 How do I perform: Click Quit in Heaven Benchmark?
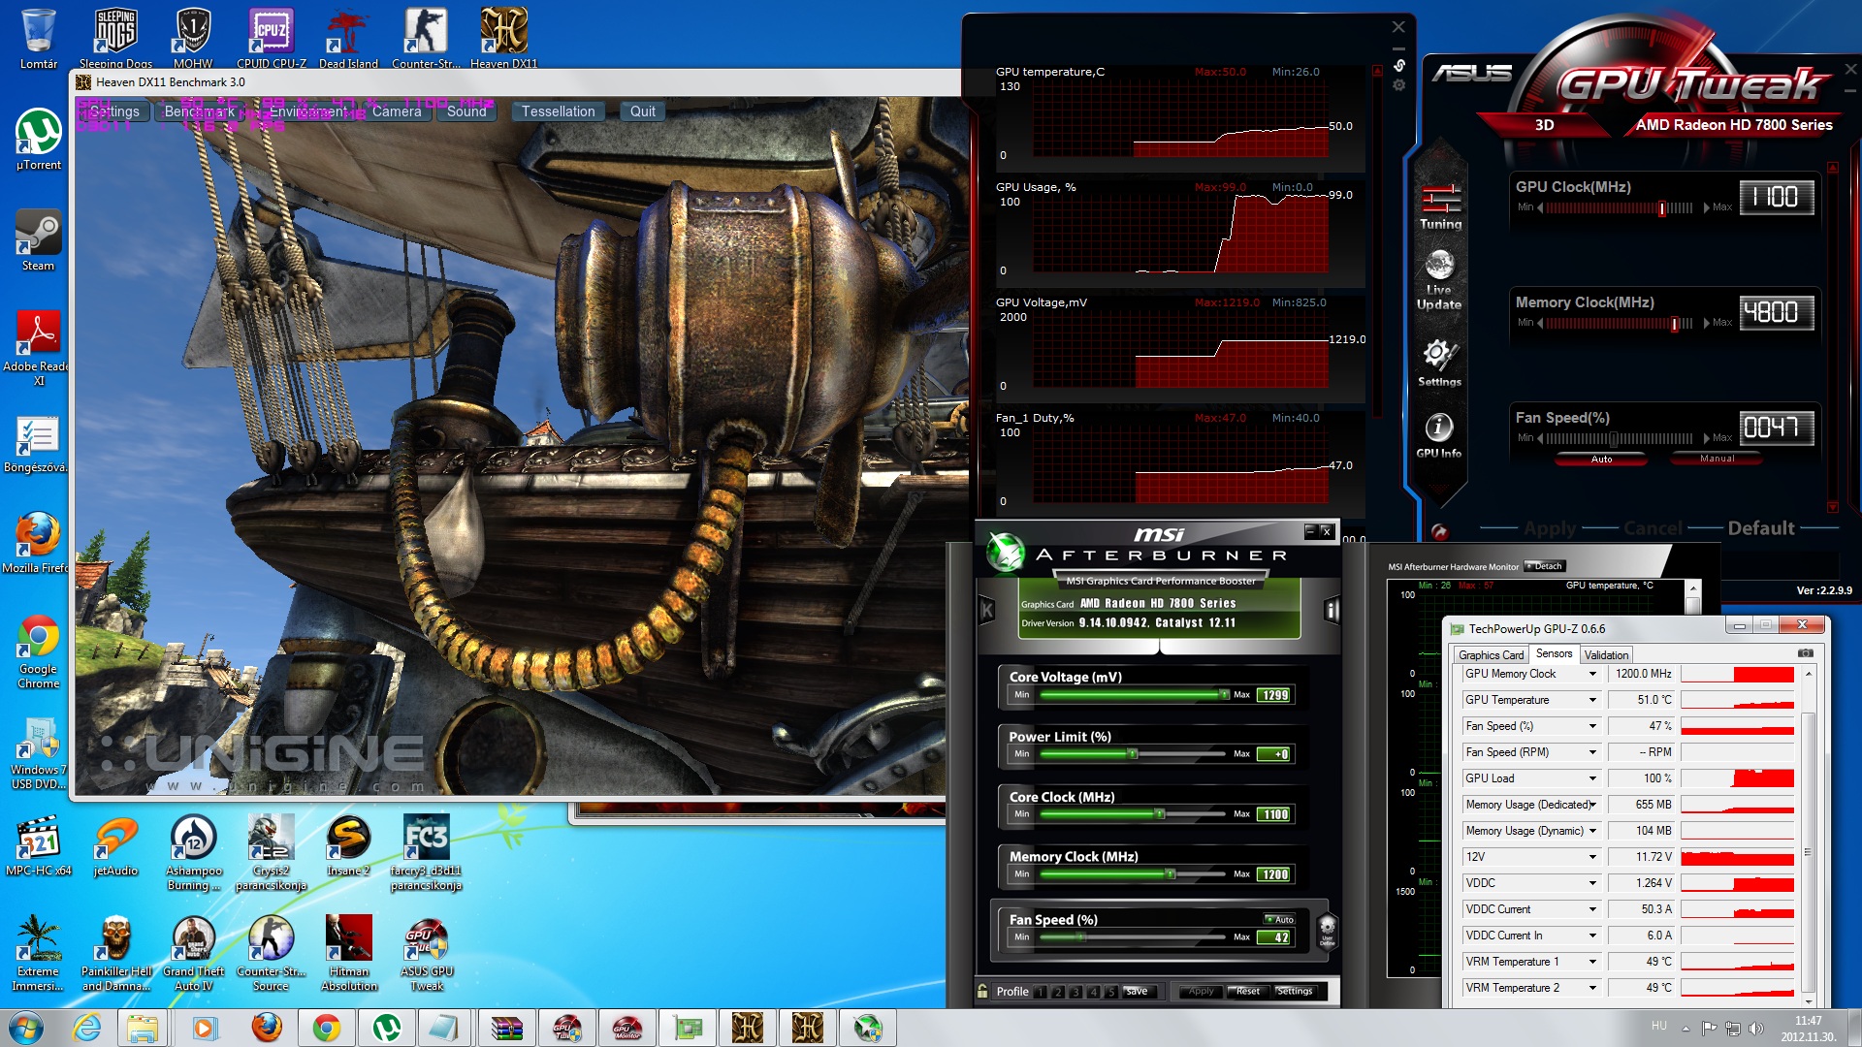click(643, 111)
